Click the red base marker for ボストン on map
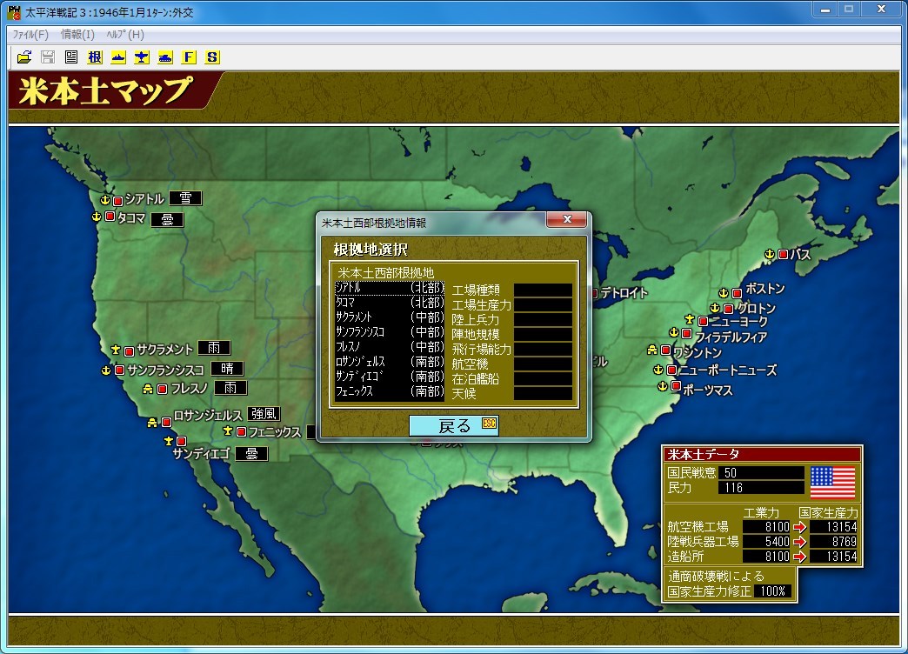Viewport: 908px width, 654px height. coord(737,294)
